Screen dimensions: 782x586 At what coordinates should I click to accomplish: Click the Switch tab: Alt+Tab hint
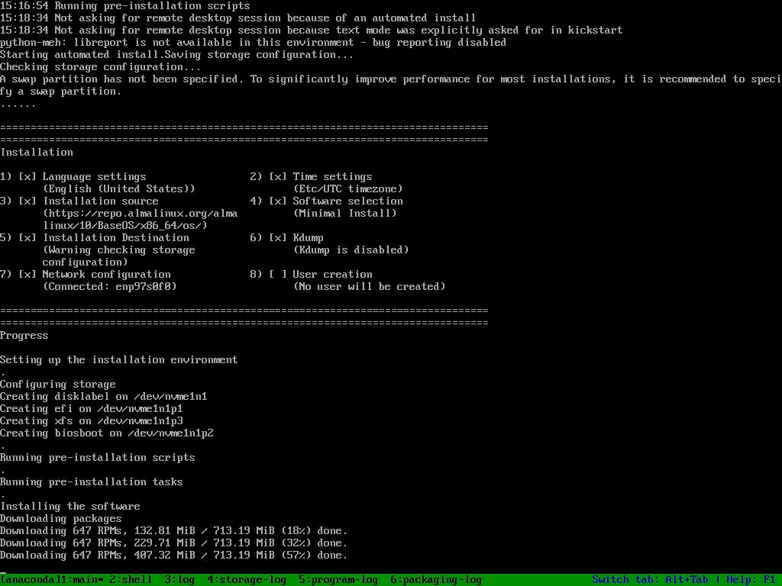click(650, 580)
